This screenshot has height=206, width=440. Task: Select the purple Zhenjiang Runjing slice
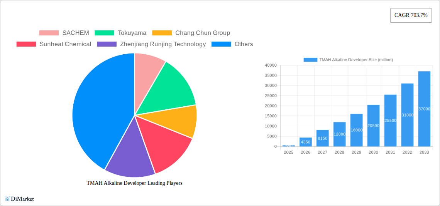click(x=129, y=154)
